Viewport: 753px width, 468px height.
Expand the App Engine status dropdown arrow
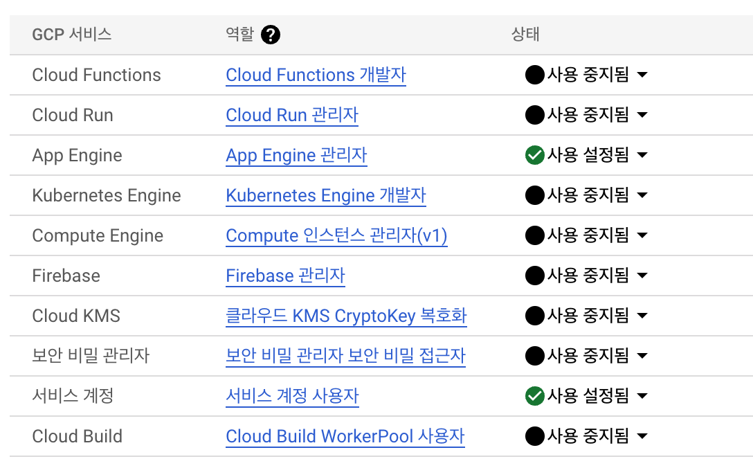coord(642,154)
